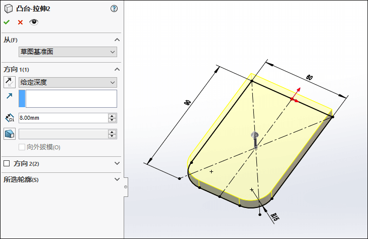Screen dimensions: 368x239
Task: Expand the 所选轮廓(S) section
Action: point(117,179)
